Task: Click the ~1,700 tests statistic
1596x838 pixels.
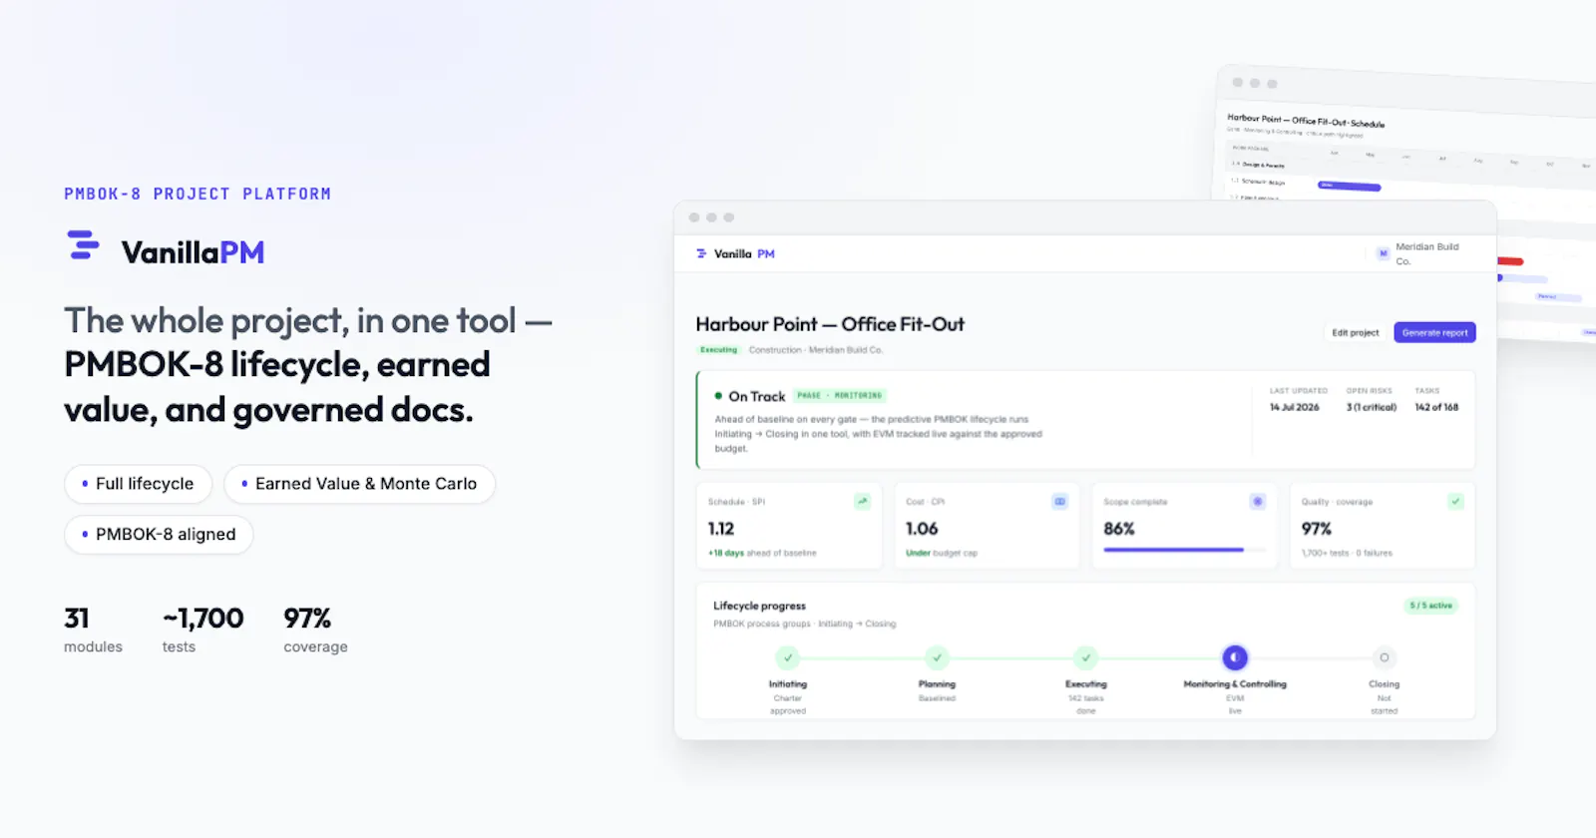Action: (x=202, y=629)
